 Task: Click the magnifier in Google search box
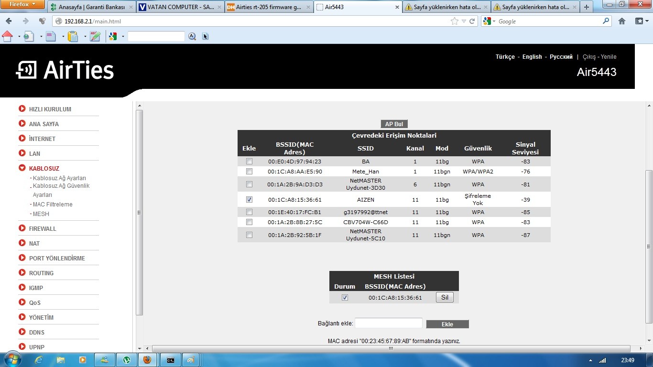pyautogui.click(x=606, y=21)
